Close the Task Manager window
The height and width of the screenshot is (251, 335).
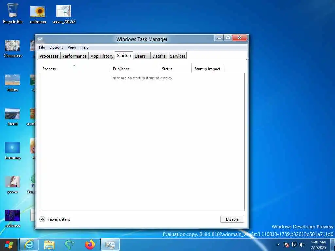[x=240, y=38]
